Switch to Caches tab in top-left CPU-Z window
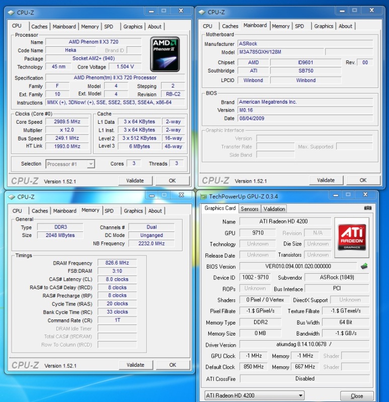 39,26
